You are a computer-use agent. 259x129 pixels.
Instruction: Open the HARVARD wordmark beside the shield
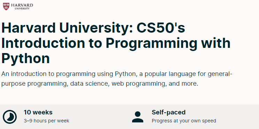tap(22, 5)
